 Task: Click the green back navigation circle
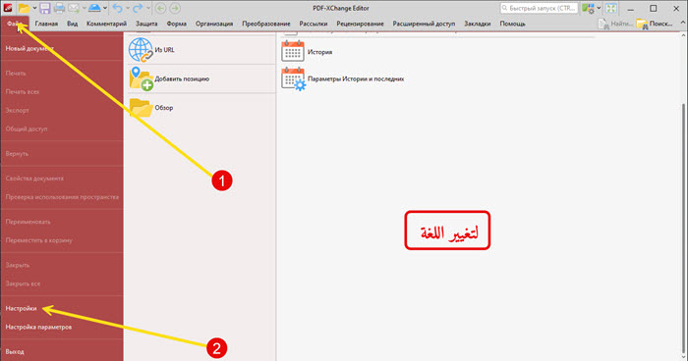point(160,8)
